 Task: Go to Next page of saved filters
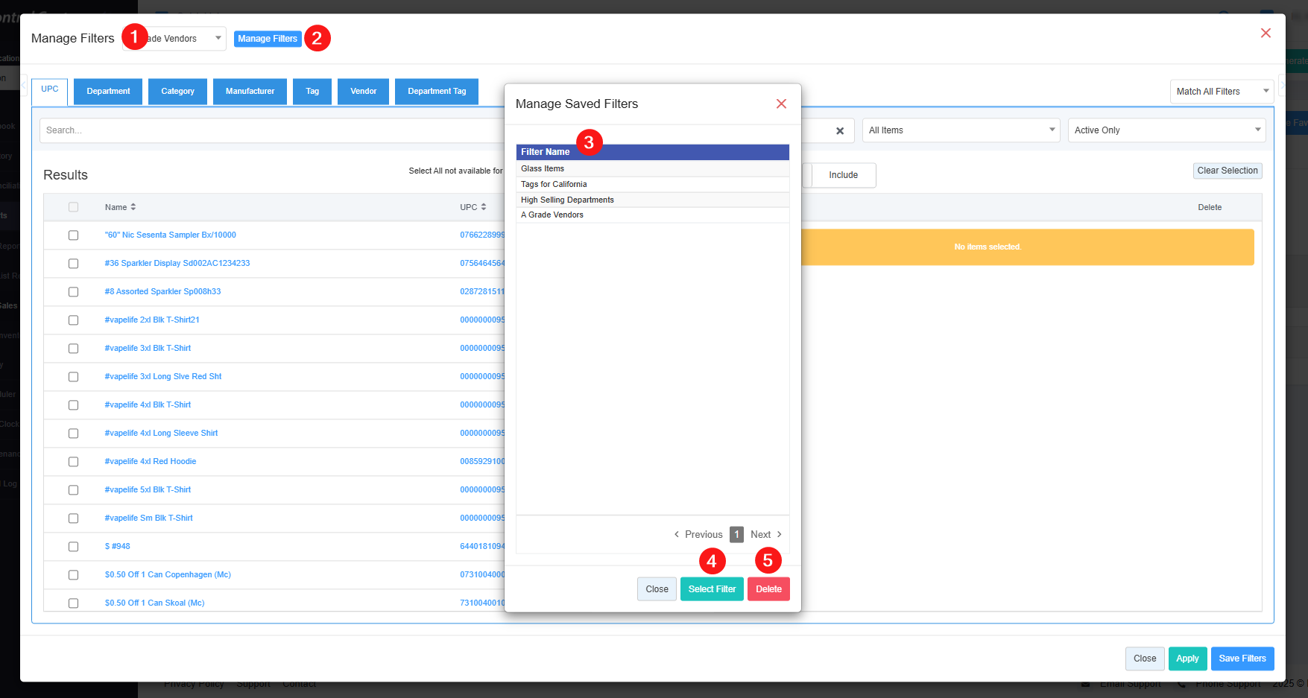(766, 534)
